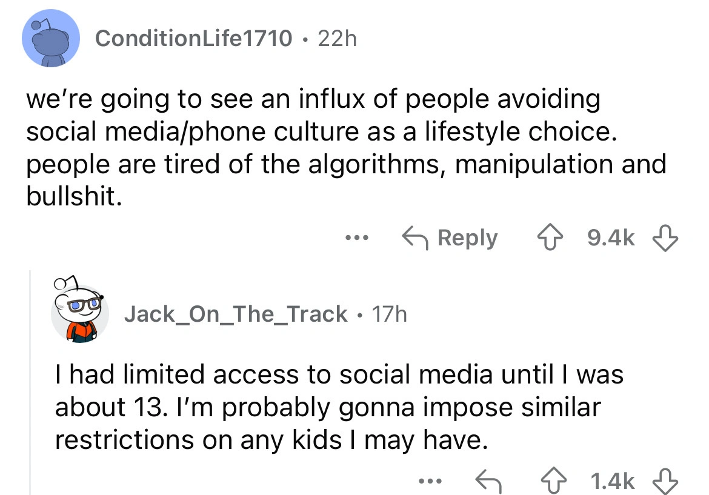
Task: Upvote Jack_On_The_Track's reply
Action: 554,481
